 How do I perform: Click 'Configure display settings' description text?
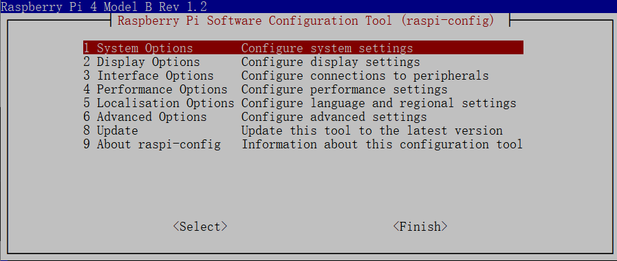pos(331,62)
